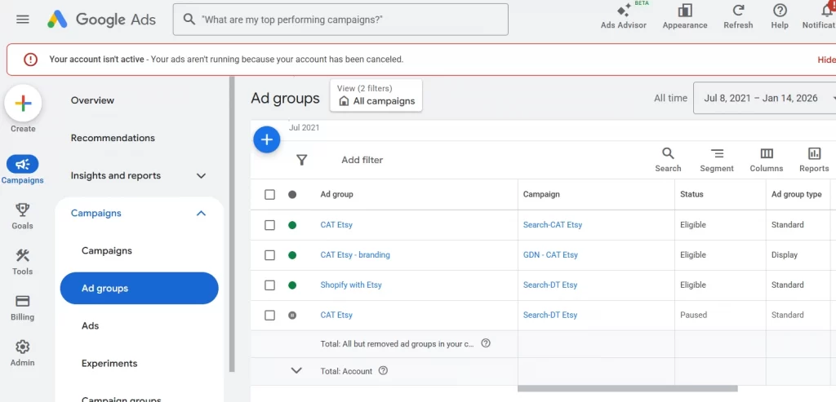836x402 pixels.
Task: Select all ad groups header checkbox
Action: (x=269, y=195)
